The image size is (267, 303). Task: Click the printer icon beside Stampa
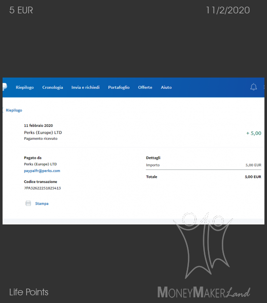[x=28, y=203]
